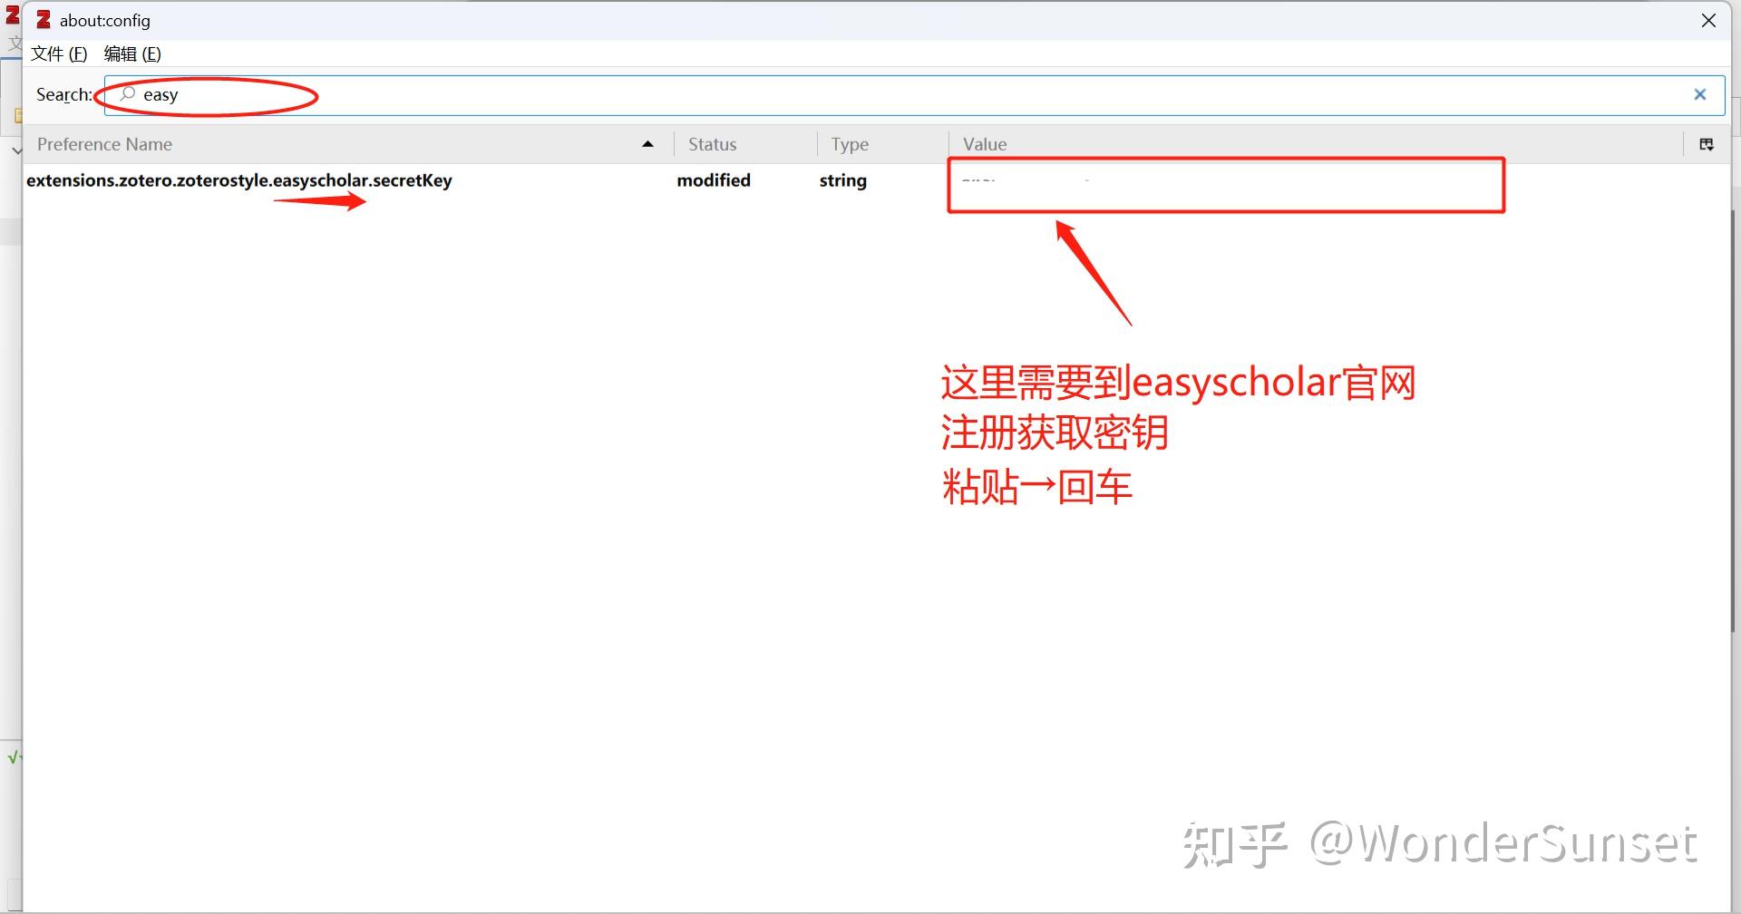Click the Value column header
Image resolution: width=1741 pixels, height=914 pixels.
click(1316, 144)
